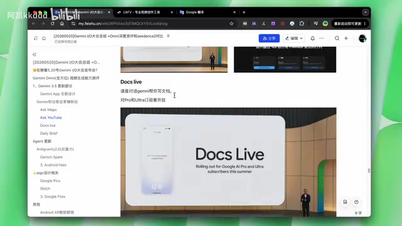Open the media control icon in toolbar
This screenshot has height=226, width=402.
pos(316,24)
